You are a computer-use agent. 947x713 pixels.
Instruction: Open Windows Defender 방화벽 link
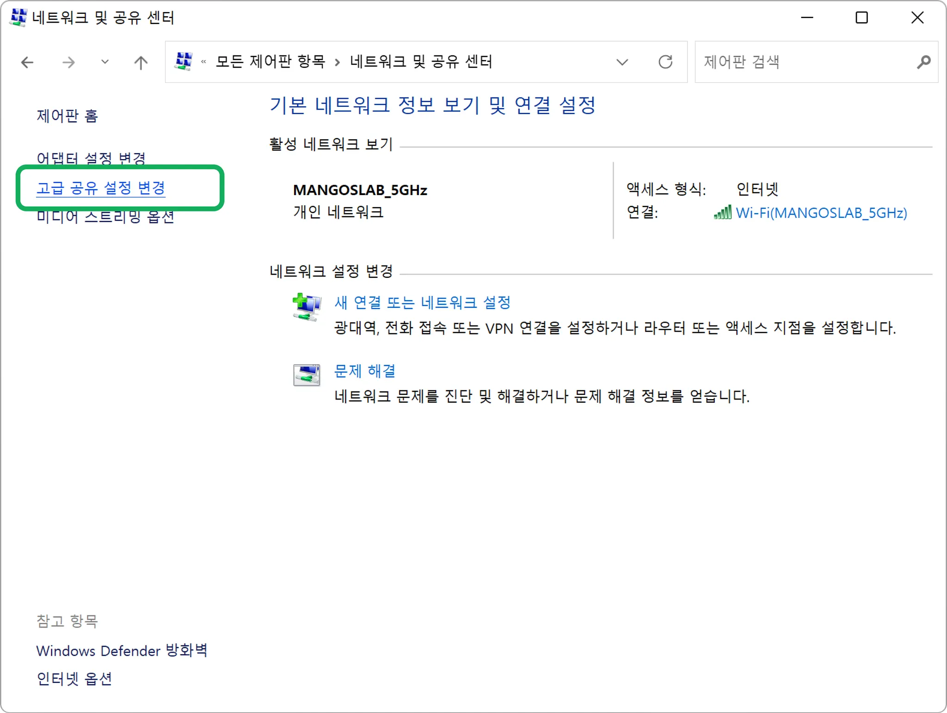coord(122,651)
